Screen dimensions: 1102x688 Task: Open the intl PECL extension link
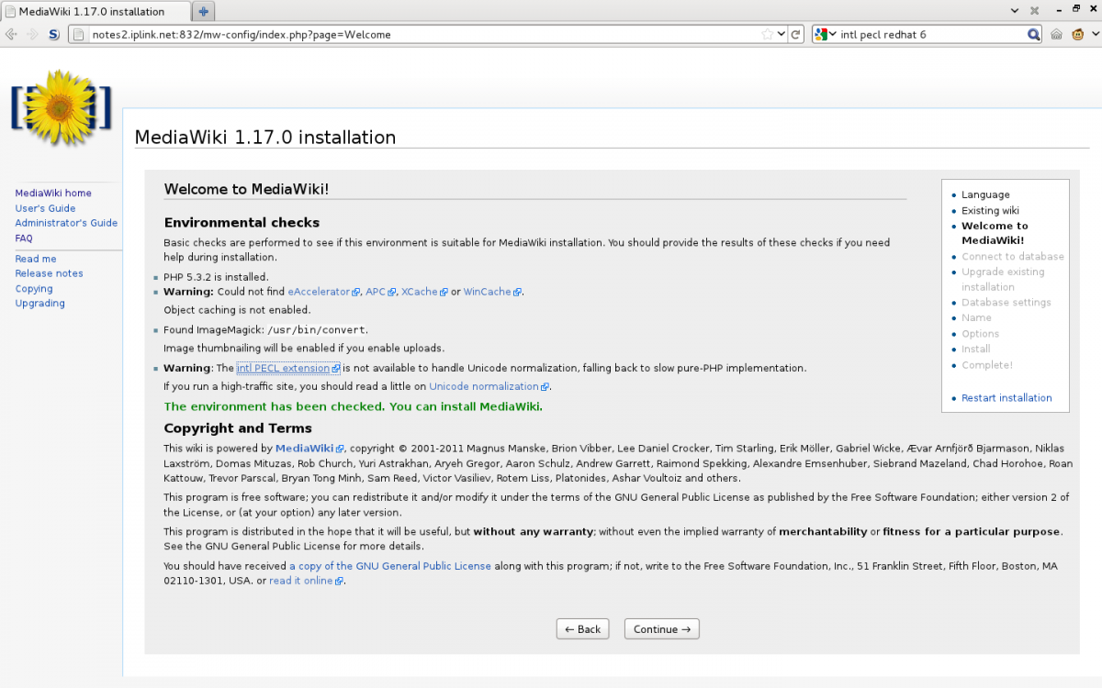click(x=283, y=368)
